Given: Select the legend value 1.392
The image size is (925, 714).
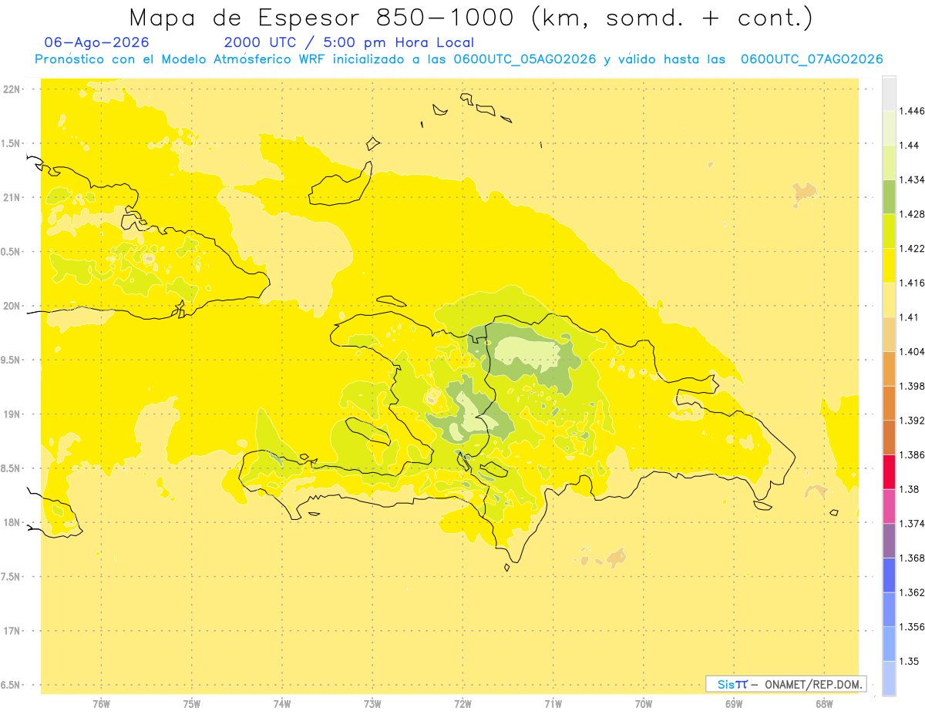Looking at the screenshot, I should tap(912, 421).
